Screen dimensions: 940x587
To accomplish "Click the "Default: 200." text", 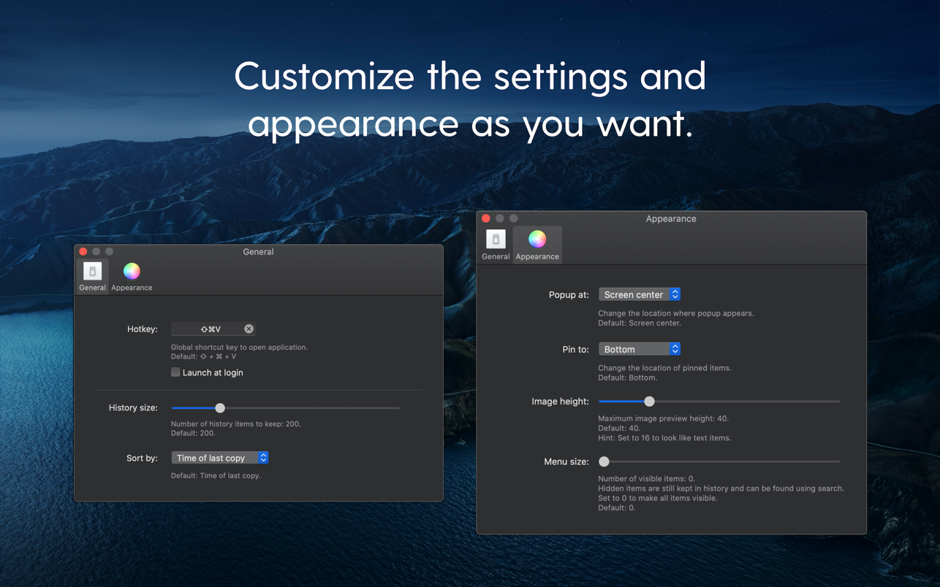I will (x=193, y=434).
